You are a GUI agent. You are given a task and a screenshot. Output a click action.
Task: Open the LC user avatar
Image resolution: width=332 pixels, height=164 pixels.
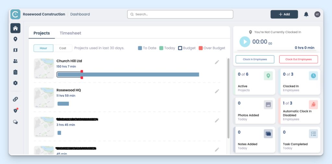click(317, 14)
